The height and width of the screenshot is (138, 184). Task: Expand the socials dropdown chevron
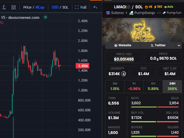[179, 45]
